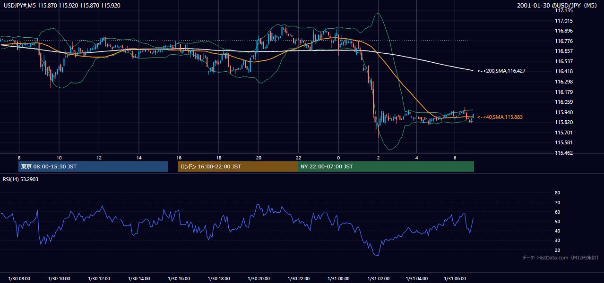This screenshot has width=604, height=283.
Task: Click hour label 6 under price chart
Action: tap(455, 157)
